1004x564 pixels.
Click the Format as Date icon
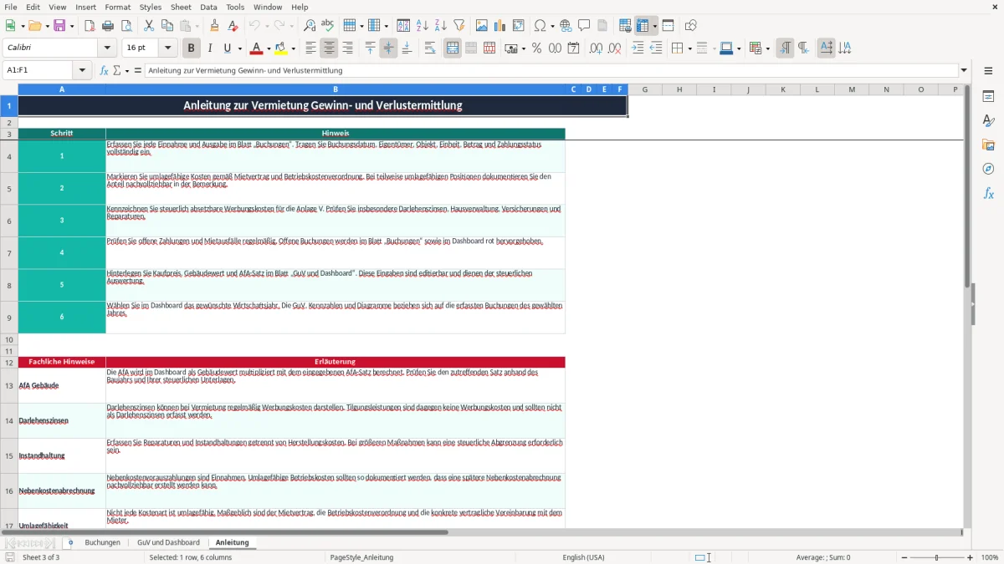click(573, 48)
